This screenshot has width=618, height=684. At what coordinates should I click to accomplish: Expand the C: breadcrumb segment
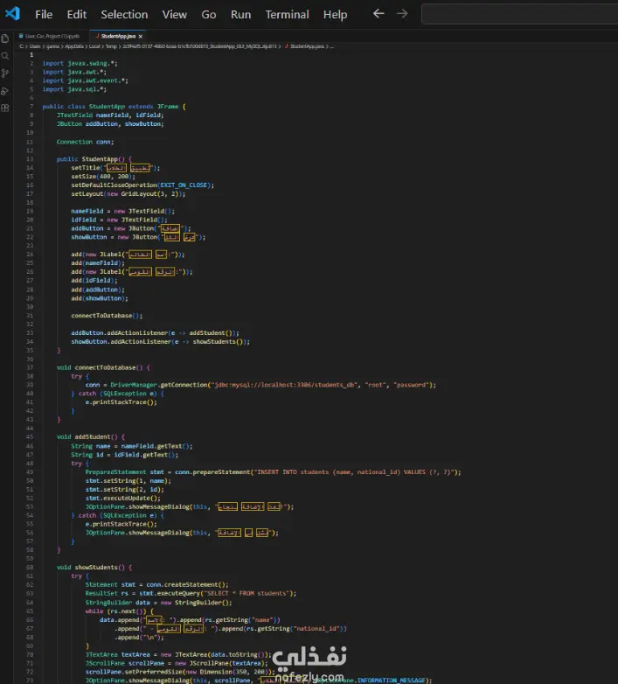click(x=21, y=46)
